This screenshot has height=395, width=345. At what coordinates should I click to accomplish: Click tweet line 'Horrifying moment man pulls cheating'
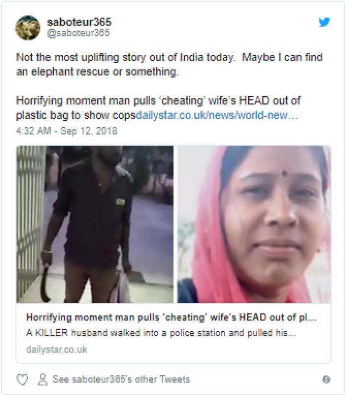click(x=158, y=101)
